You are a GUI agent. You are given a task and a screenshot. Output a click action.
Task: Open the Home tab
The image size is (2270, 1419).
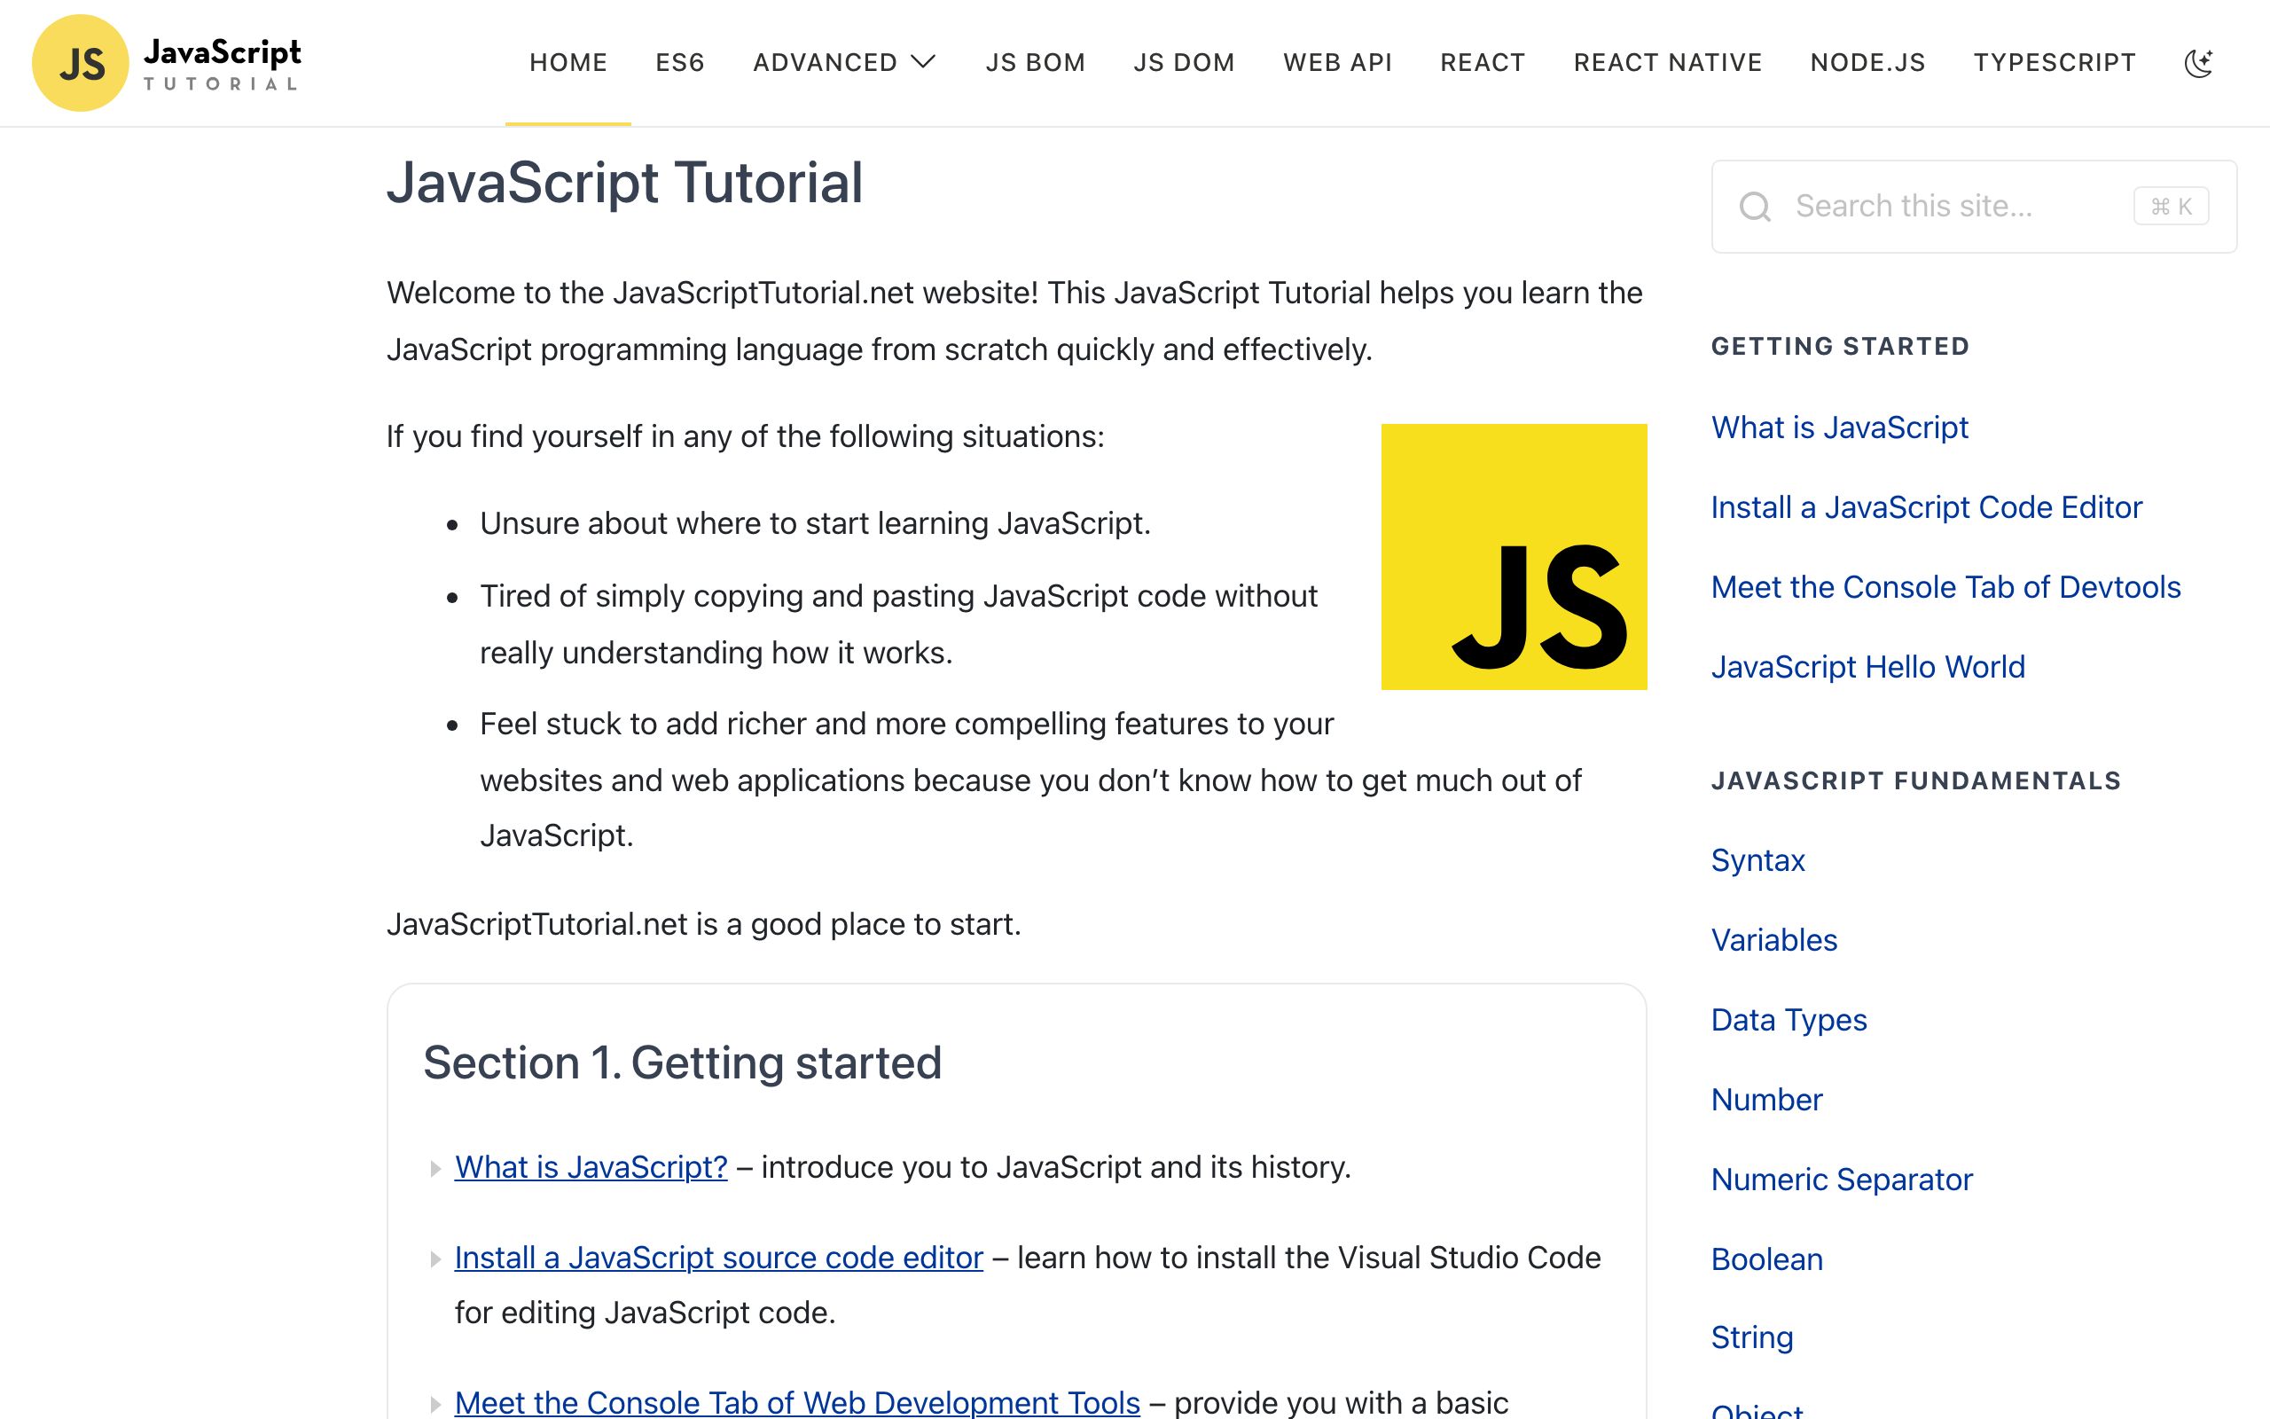(568, 63)
